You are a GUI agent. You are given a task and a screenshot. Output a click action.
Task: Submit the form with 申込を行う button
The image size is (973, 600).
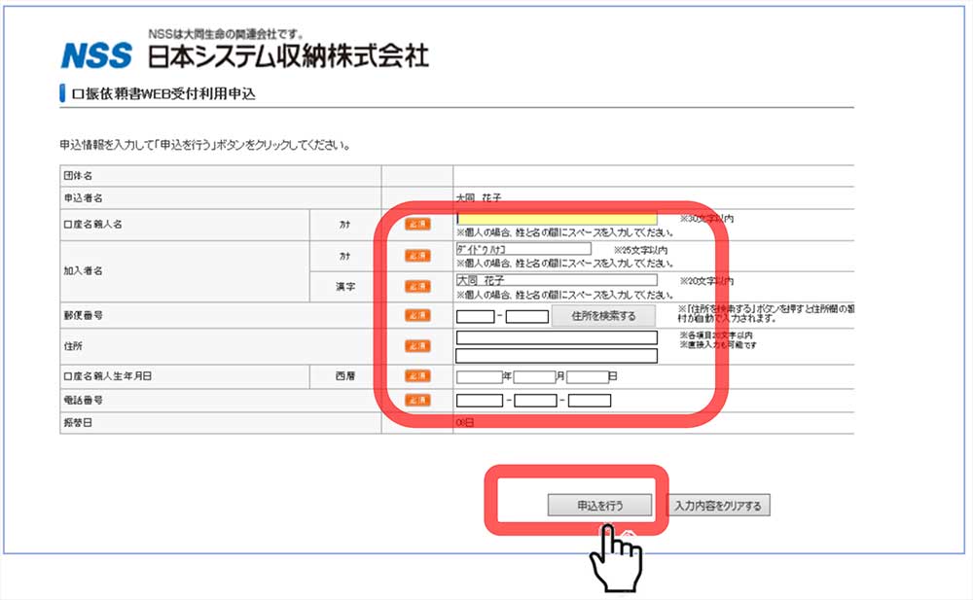click(599, 506)
